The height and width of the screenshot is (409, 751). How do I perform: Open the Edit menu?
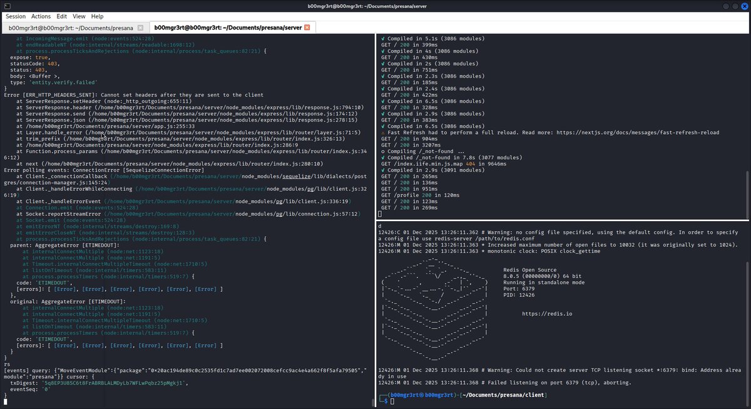point(61,16)
